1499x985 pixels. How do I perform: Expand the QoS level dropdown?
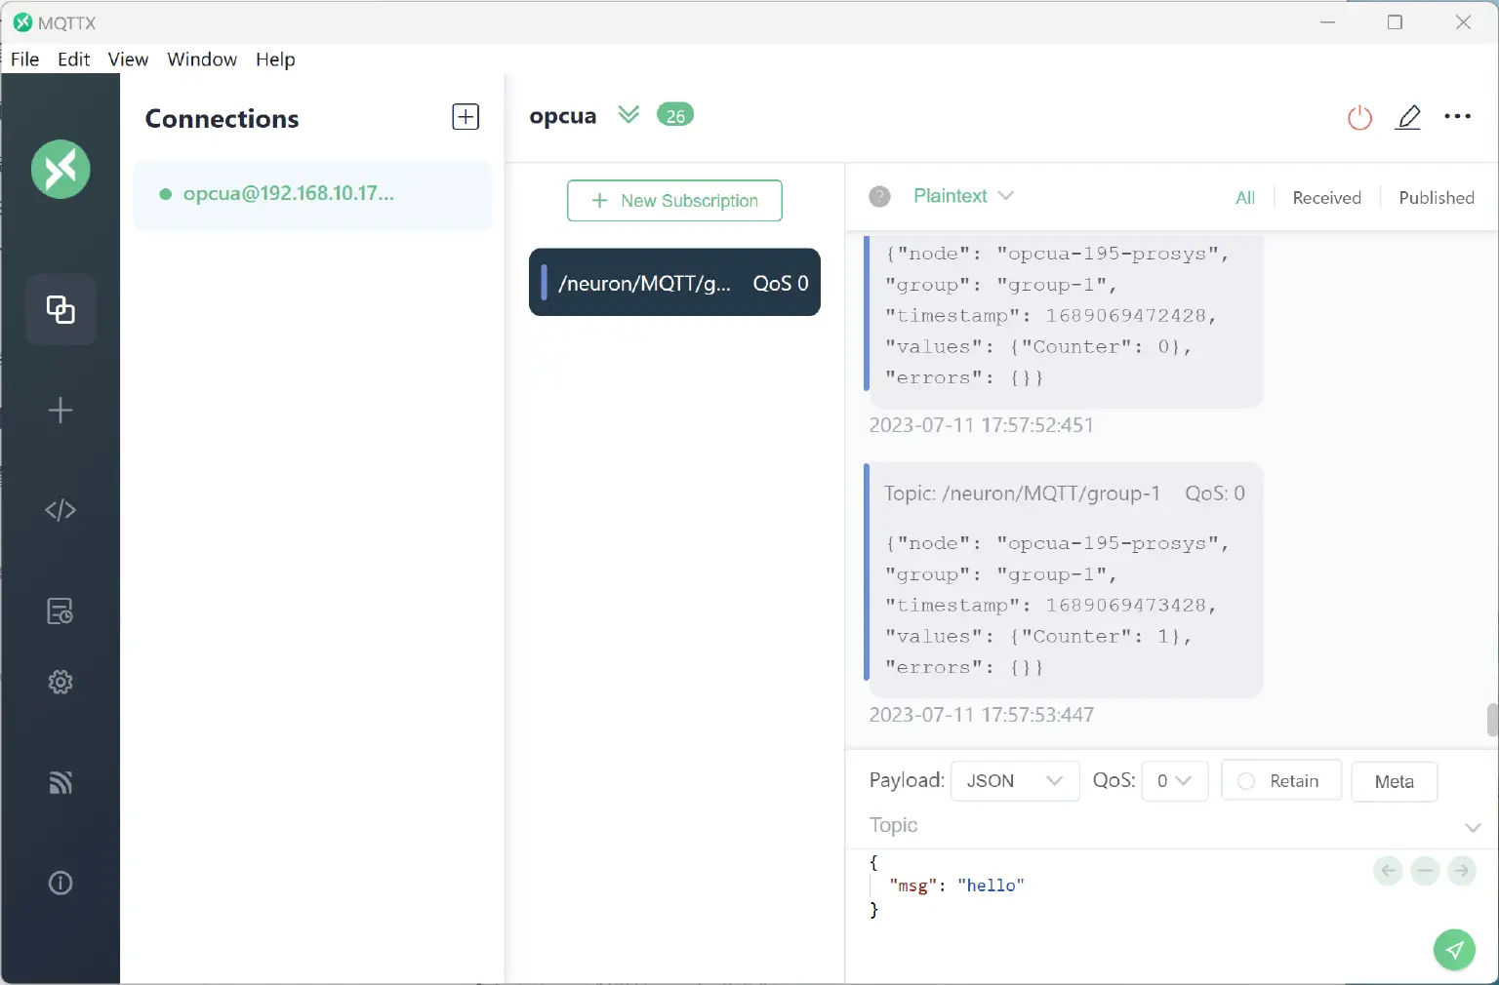coord(1174,781)
